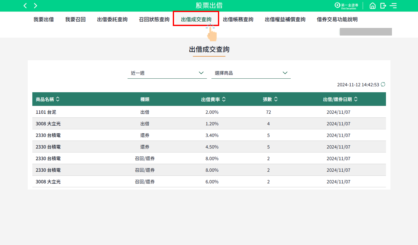Open 出借帳務查詢 tab
This screenshot has width=418, height=245.
(x=238, y=20)
